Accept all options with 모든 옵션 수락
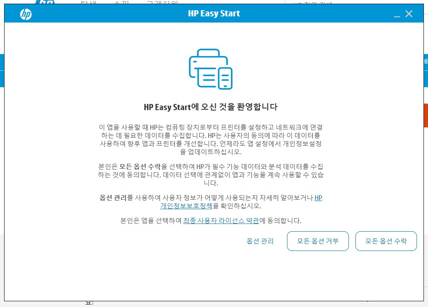The width and height of the screenshot is (428, 307). (386, 241)
